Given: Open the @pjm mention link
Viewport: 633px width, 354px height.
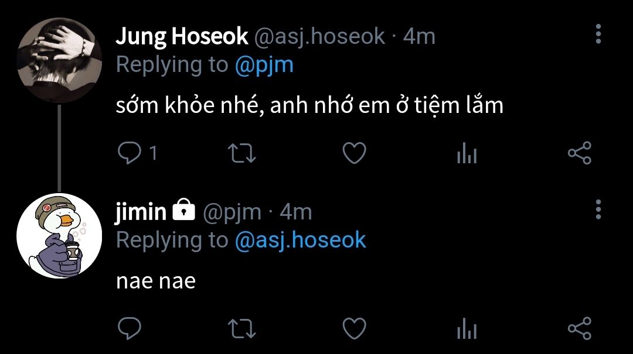Looking at the screenshot, I should coord(264,65).
